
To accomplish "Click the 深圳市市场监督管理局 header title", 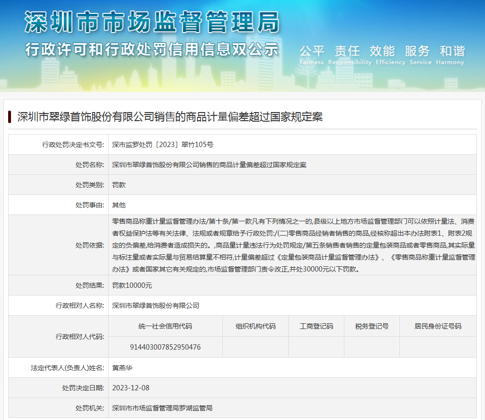I will 152,22.
